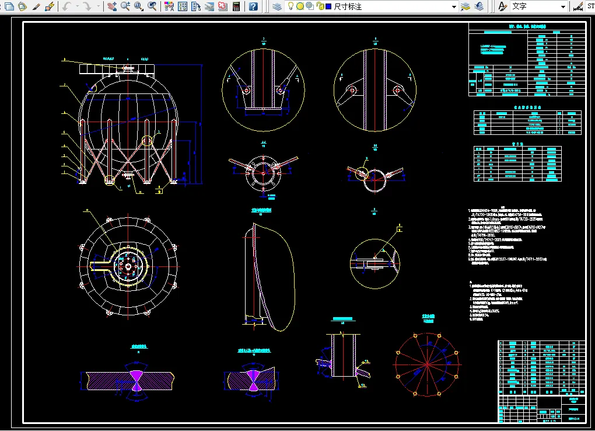The image size is (595, 431).
Task: Open the Layer Properties Manager
Action: pyautogui.click(x=278, y=6)
